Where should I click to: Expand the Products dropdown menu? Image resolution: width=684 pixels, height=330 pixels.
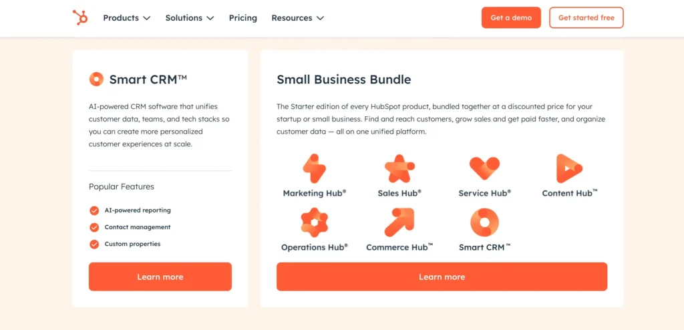(x=126, y=18)
